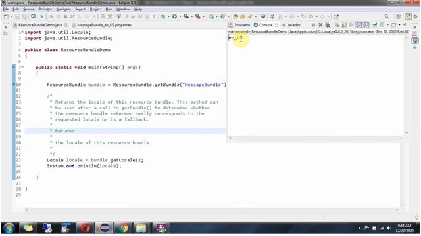Open the Window menu
The height and width of the screenshot is (236, 421).
pos(123,9)
